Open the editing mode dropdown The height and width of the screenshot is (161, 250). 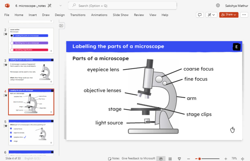click(211, 15)
